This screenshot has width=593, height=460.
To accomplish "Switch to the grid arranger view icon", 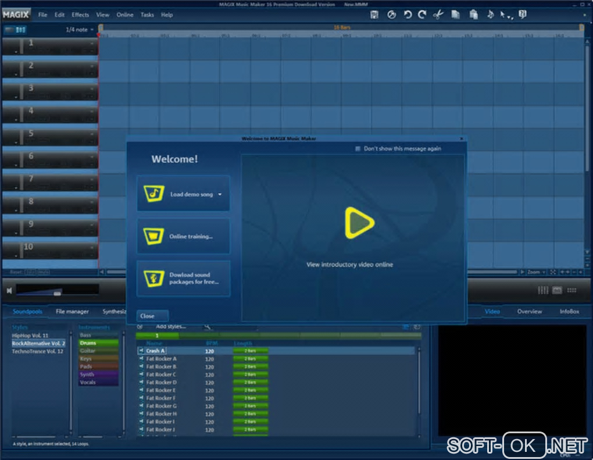I will pos(20,30).
